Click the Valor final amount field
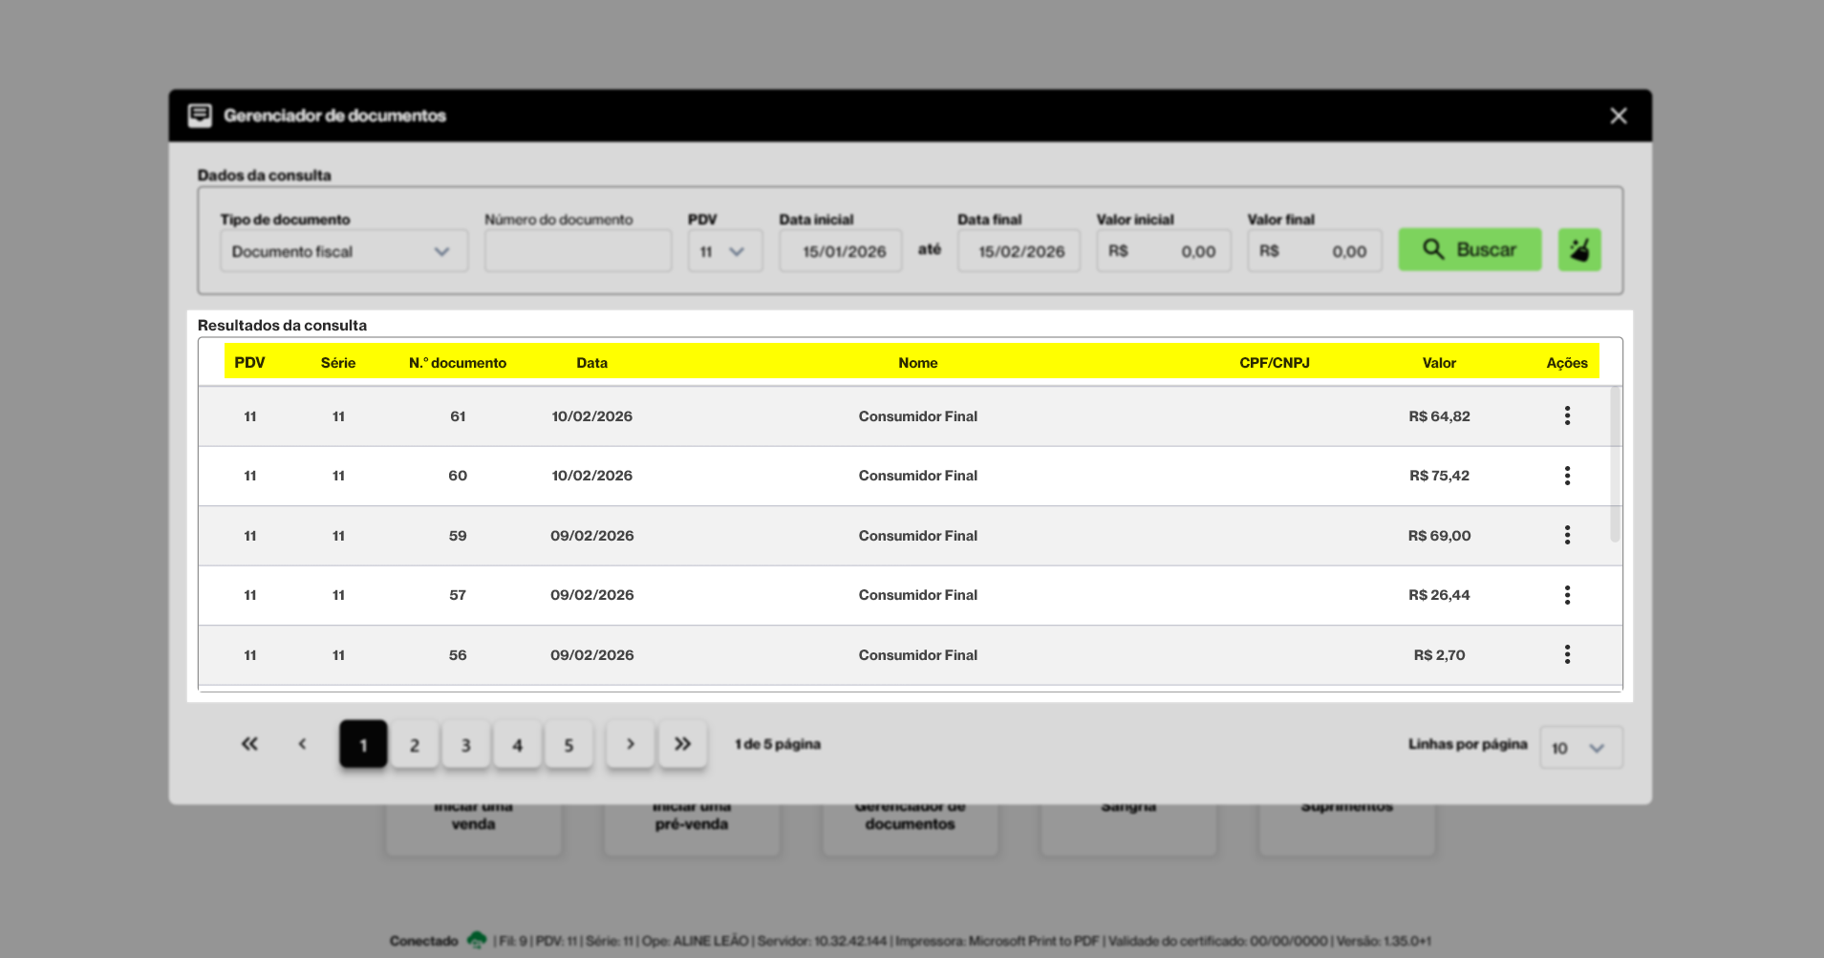This screenshot has height=958, width=1824. click(x=1315, y=251)
